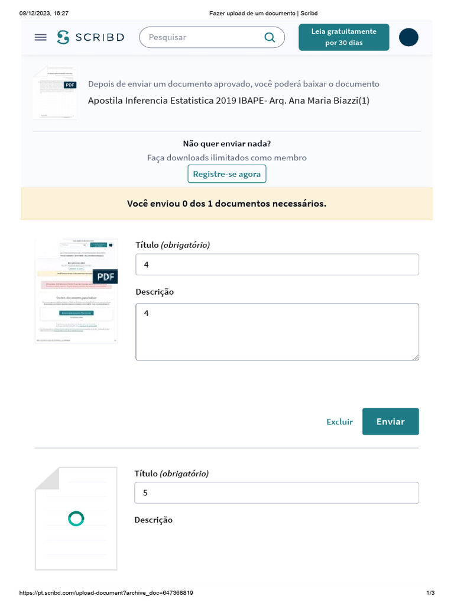The width and height of the screenshot is (454, 606).
Task: Open the hamburger menu icon
Action: 40,37
